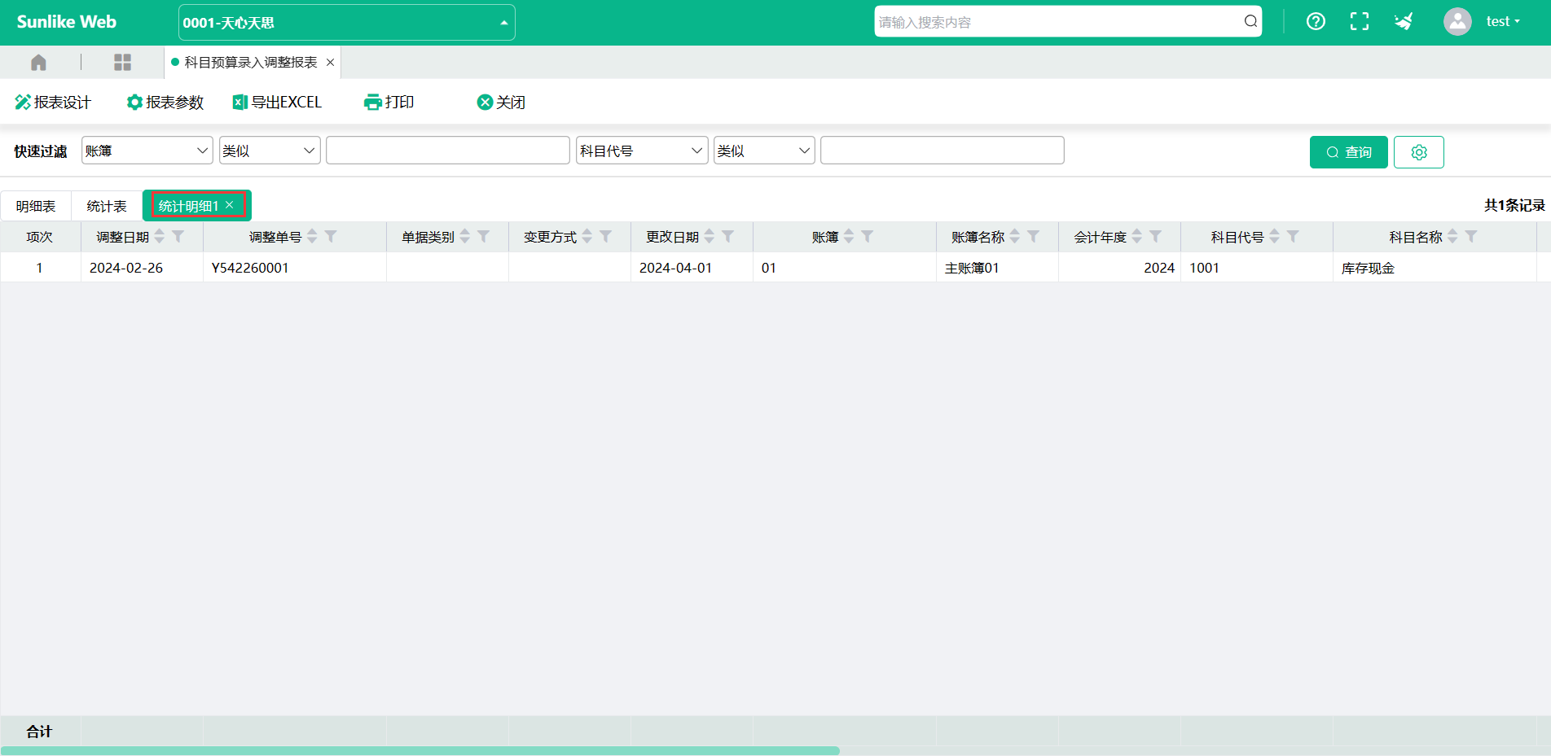The height and width of the screenshot is (756, 1551).
Task: Click the horizontal scrollbar at bottom
Action: coord(420,750)
